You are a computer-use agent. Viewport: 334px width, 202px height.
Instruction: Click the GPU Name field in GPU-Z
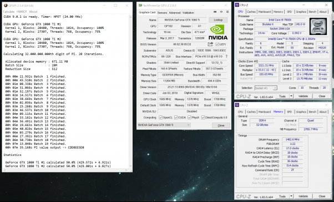(x=182, y=20)
